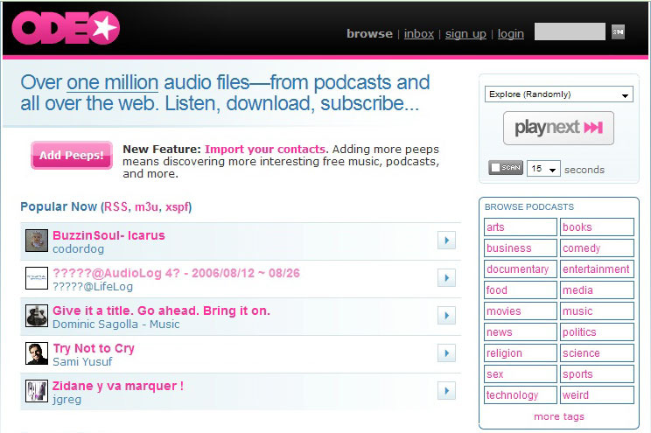This screenshot has width=651, height=433.
Task: Open 'BuzzinSoul- Icarus' title link
Action: (x=108, y=235)
